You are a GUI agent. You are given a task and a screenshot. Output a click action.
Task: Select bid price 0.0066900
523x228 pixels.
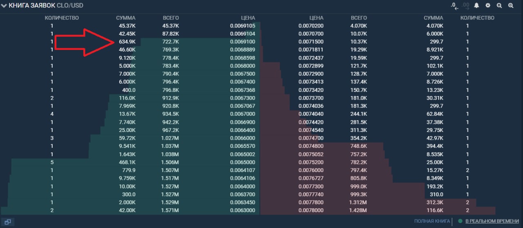tap(242, 122)
